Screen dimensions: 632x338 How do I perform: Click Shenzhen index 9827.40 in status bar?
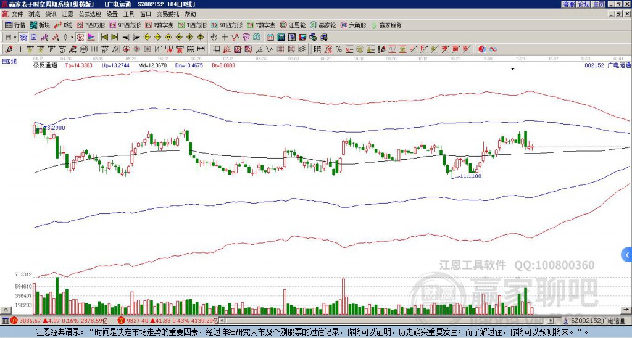click(x=138, y=321)
